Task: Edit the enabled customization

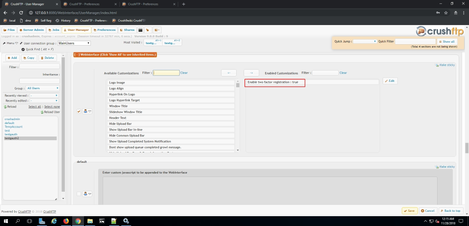Action: point(390,81)
